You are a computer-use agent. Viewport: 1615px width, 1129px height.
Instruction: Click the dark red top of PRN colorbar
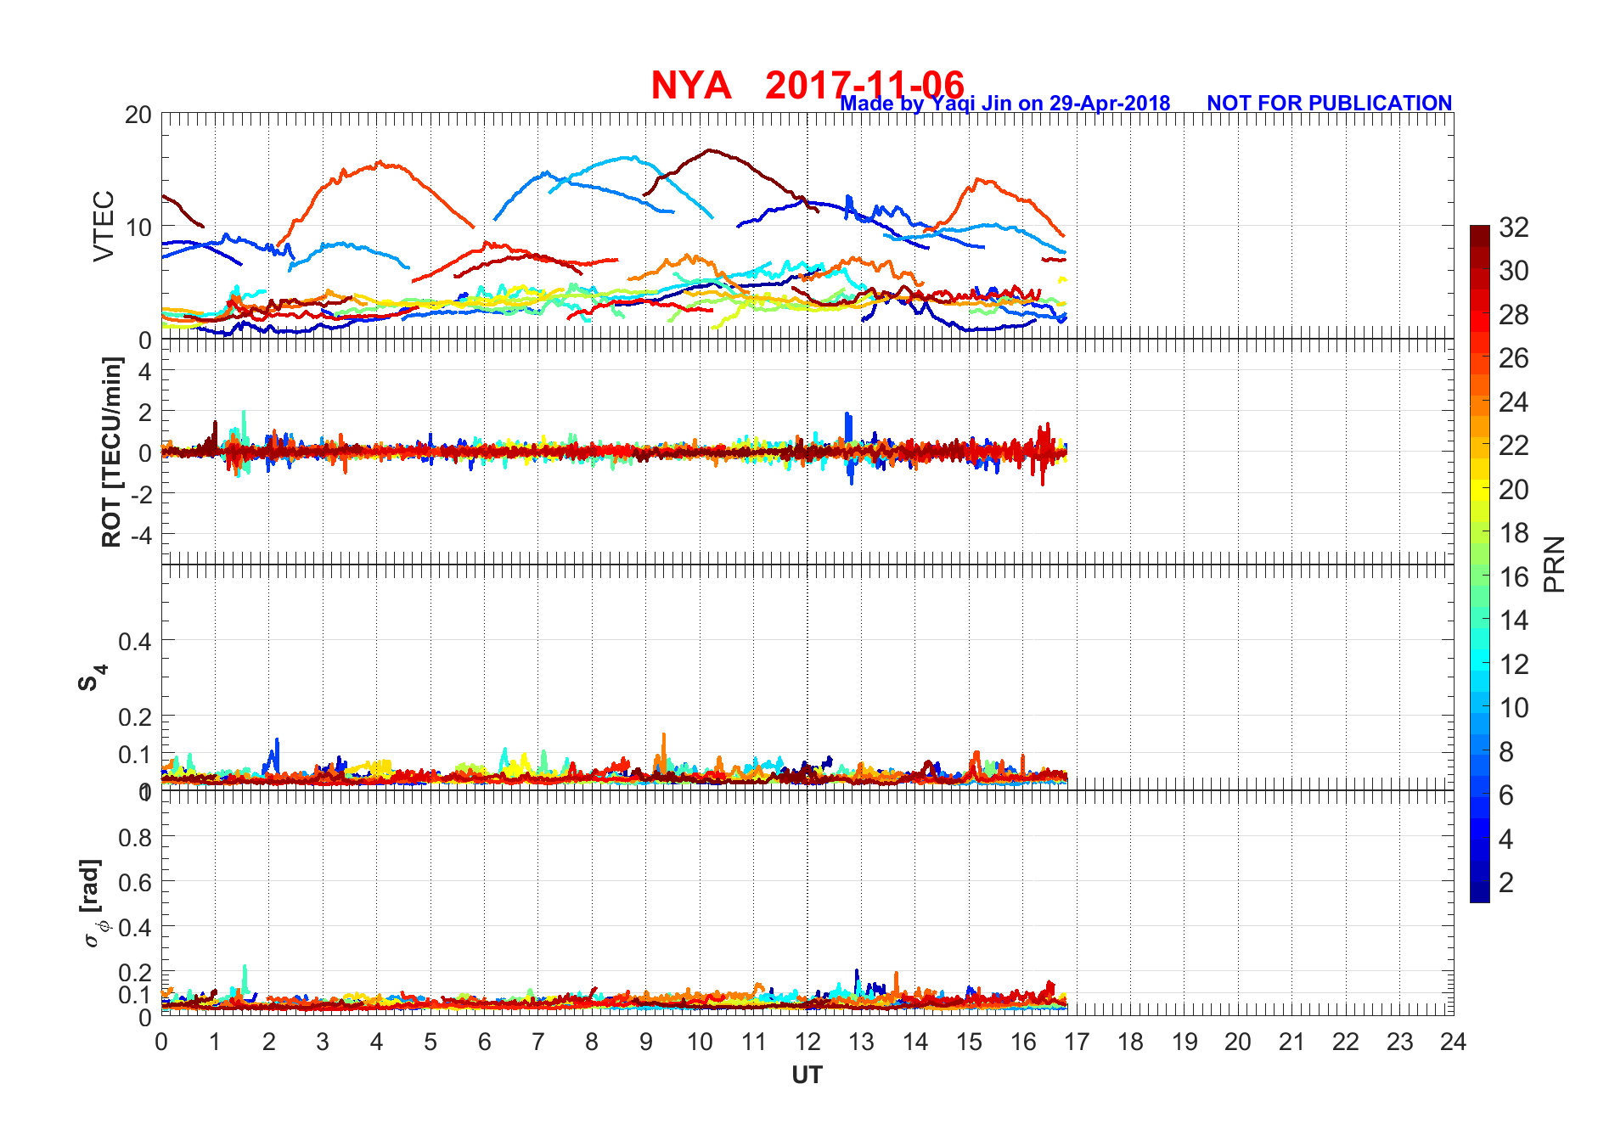click(1480, 236)
